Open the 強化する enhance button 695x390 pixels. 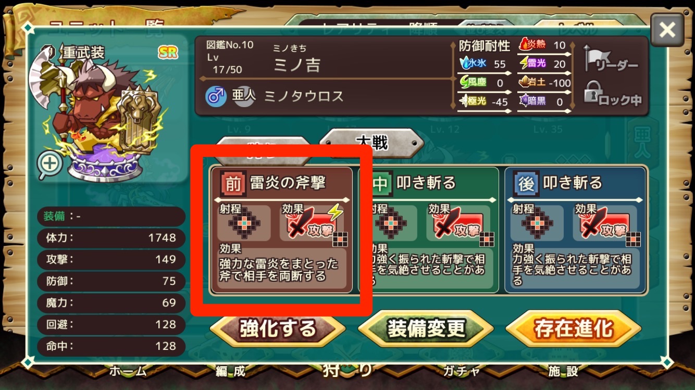point(278,329)
